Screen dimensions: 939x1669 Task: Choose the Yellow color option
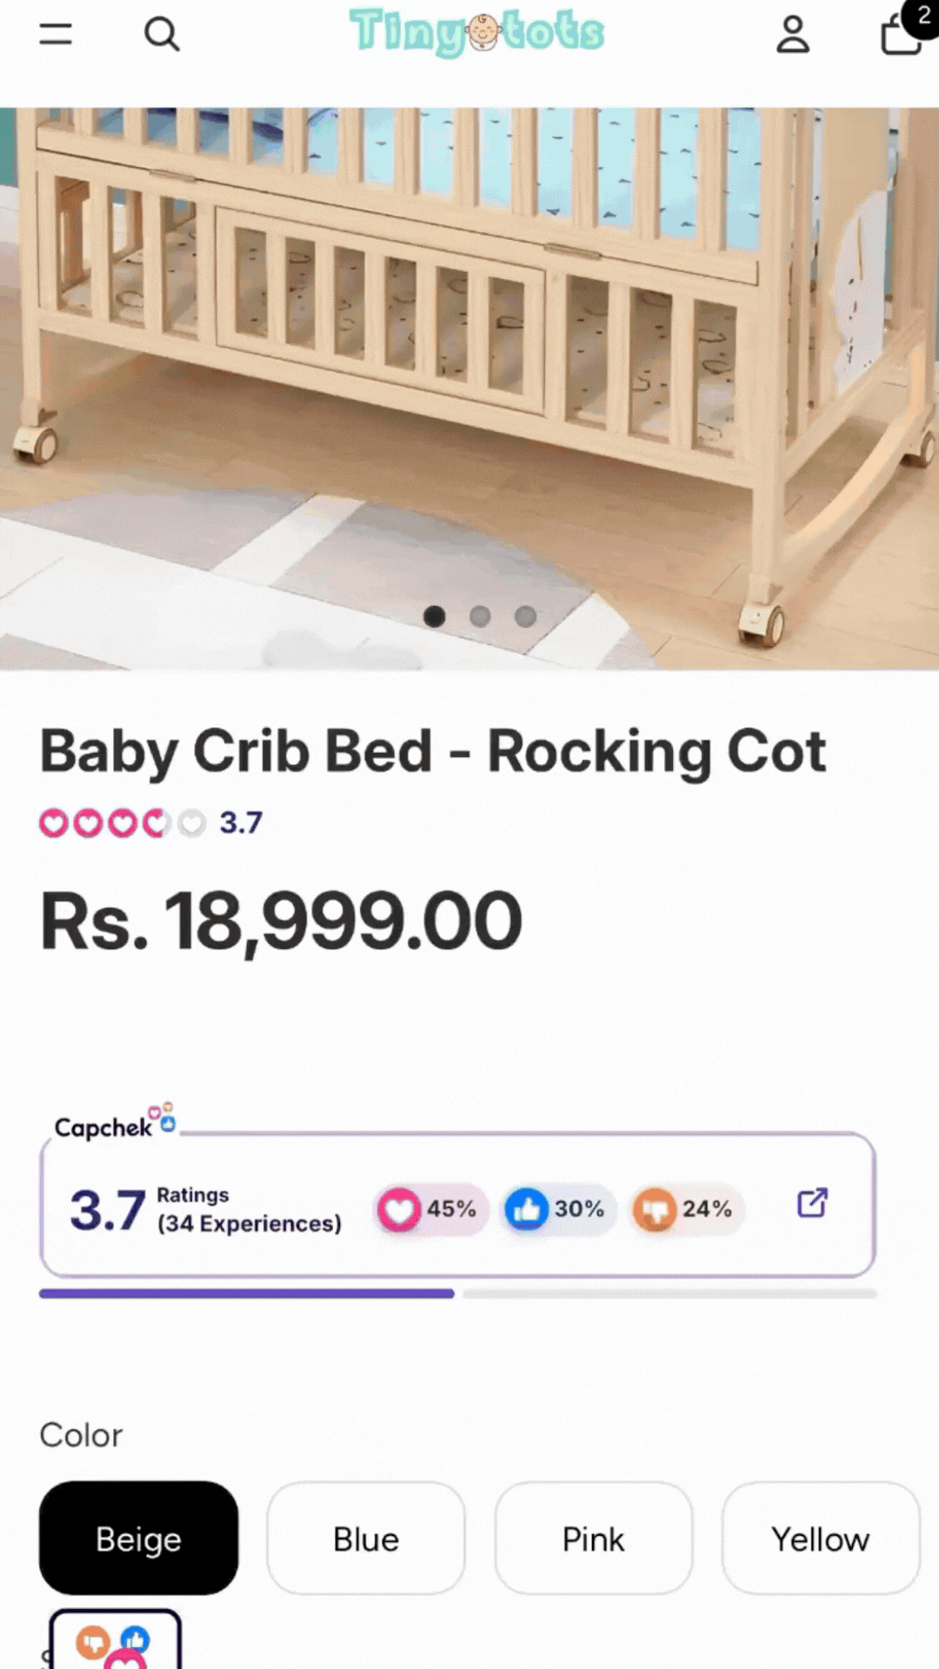pyautogui.click(x=820, y=1539)
